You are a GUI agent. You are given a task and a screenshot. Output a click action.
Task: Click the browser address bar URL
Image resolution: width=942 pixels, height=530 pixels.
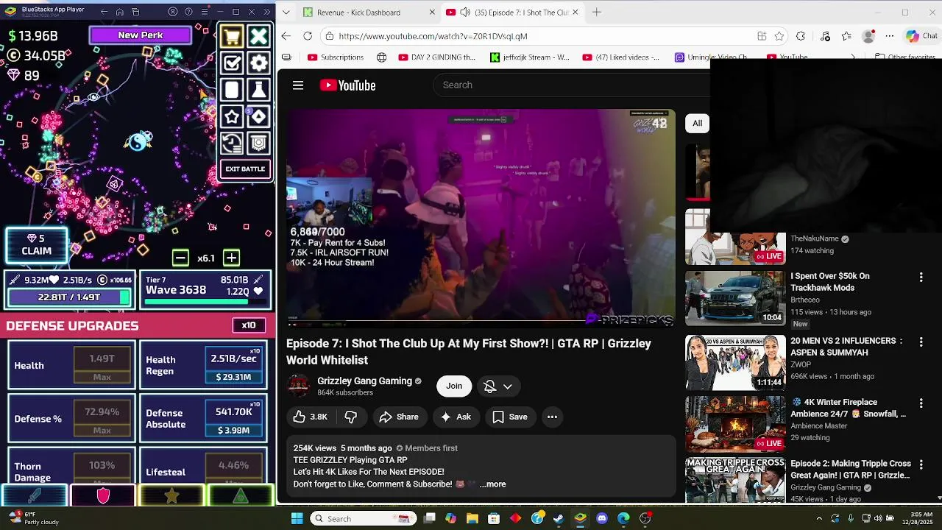[433, 36]
